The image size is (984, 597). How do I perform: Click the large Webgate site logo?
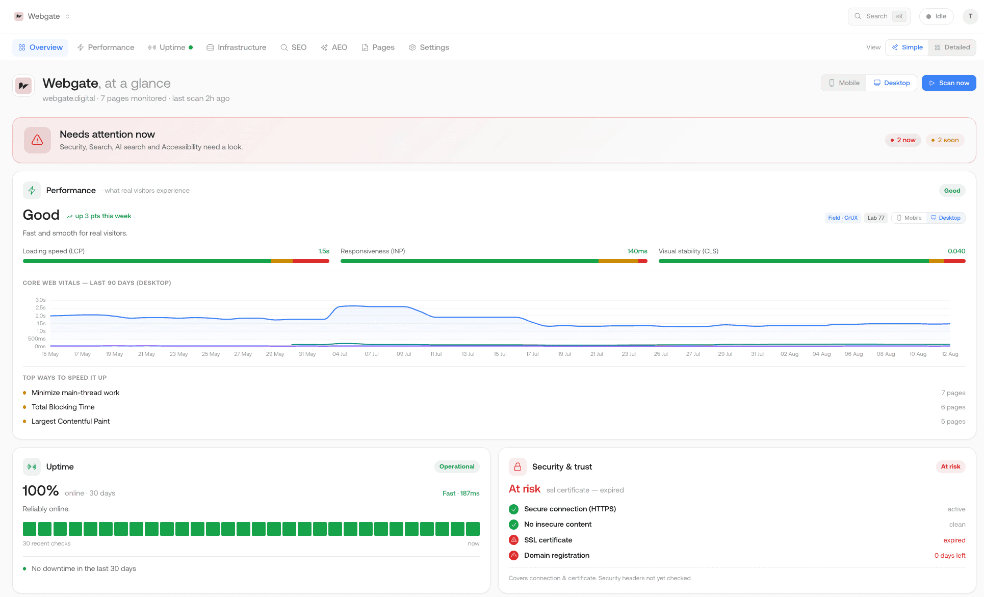pos(23,86)
